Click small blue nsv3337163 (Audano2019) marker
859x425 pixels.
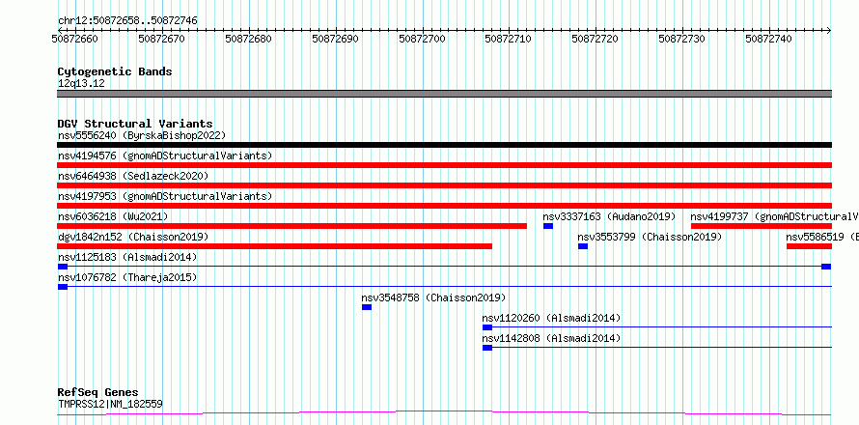click(548, 226)
